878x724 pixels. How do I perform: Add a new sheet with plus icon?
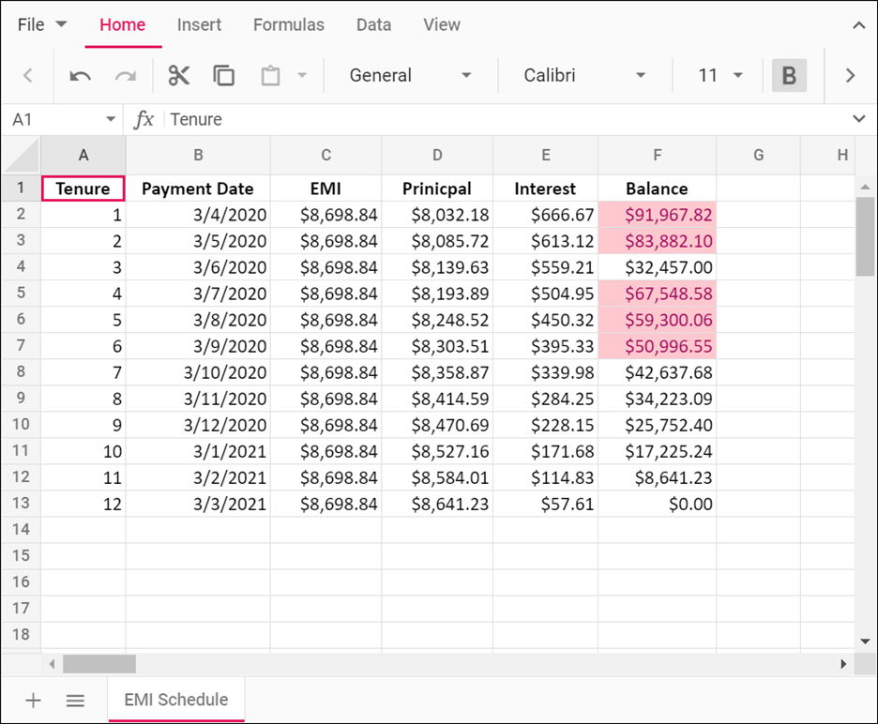point(33,700)
